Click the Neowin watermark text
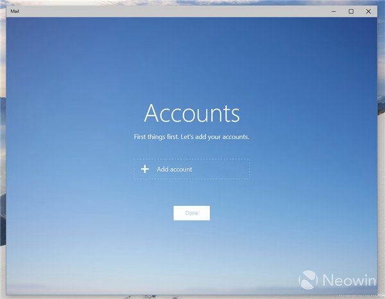 349,280
